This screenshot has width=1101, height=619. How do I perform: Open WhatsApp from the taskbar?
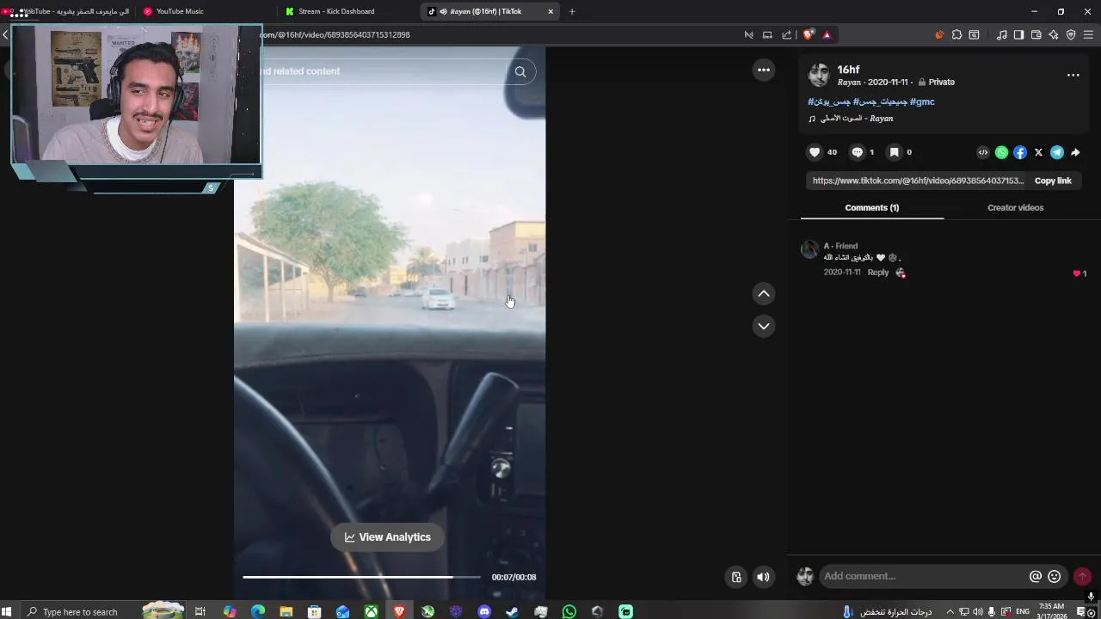[x=569, y=611]
